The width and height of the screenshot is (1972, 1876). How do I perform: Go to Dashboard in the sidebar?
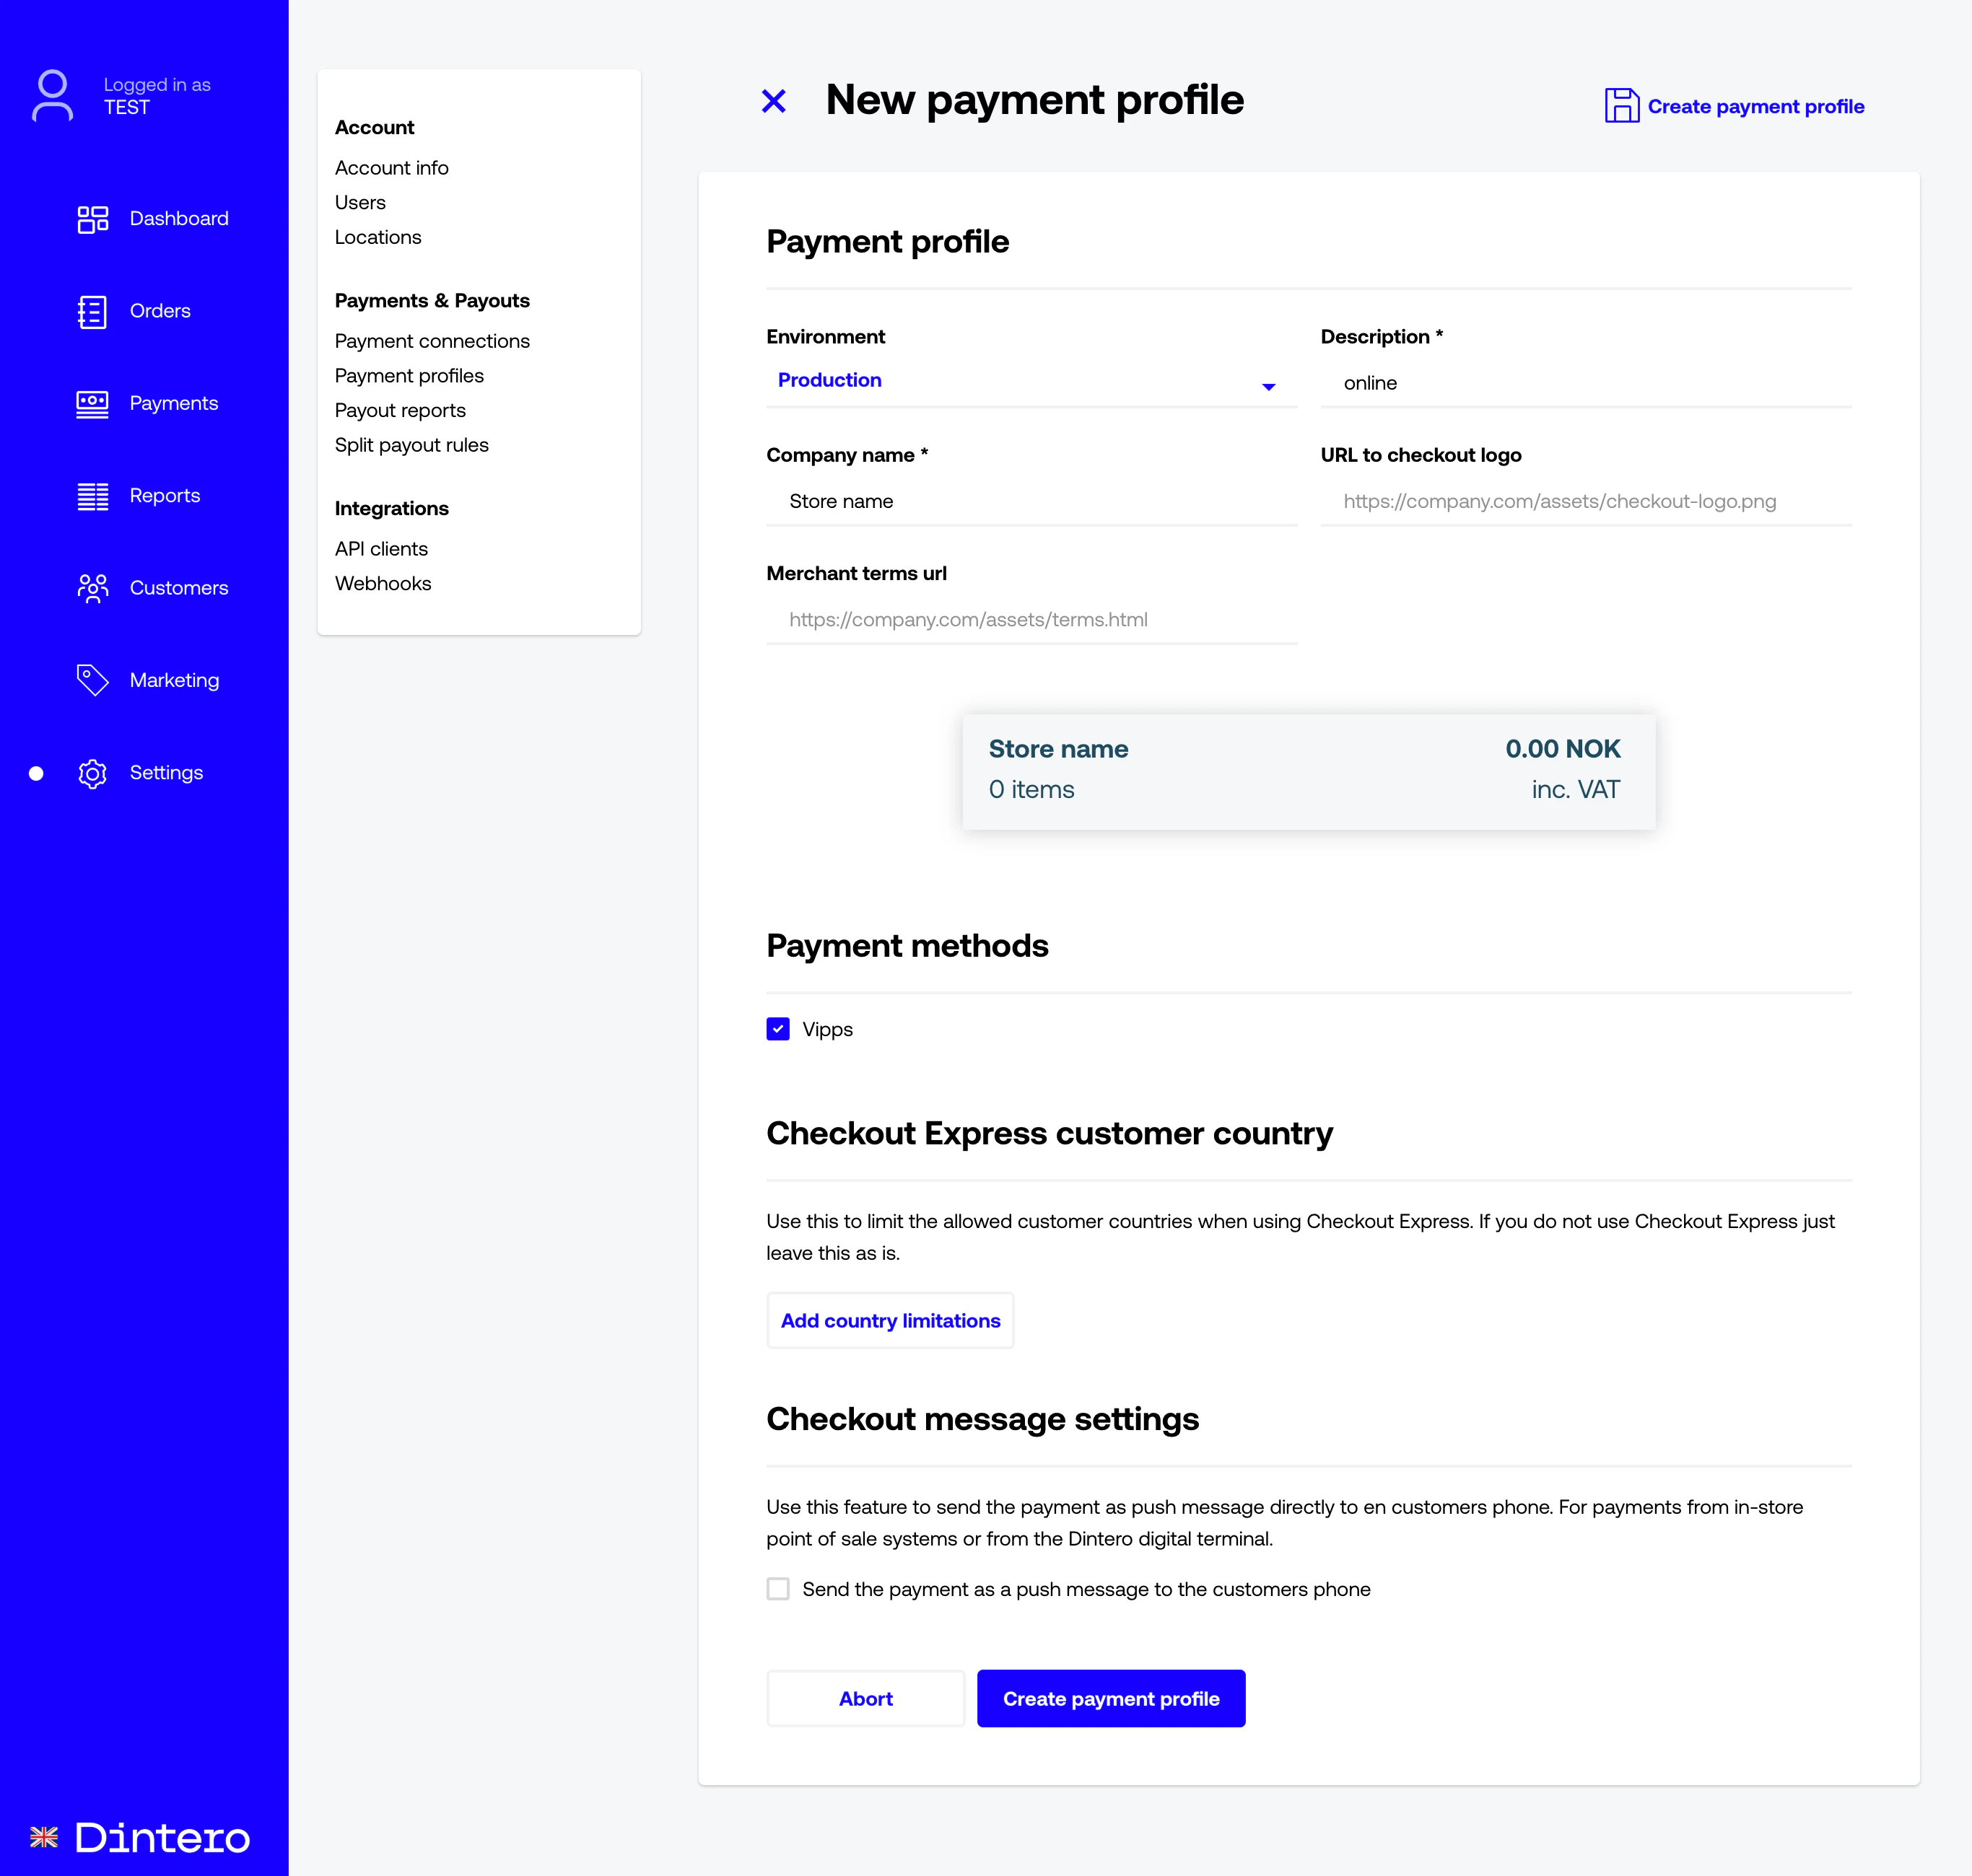[x=179, y=219]
